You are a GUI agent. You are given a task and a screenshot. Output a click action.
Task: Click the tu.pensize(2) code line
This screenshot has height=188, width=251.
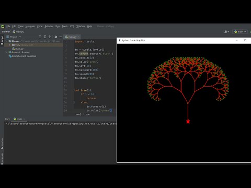click(84, 58)
